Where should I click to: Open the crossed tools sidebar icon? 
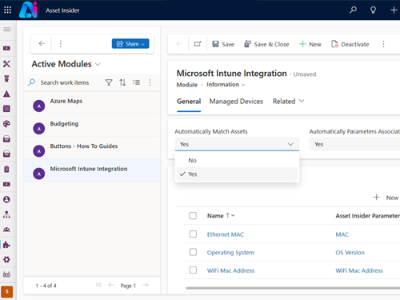6,63
